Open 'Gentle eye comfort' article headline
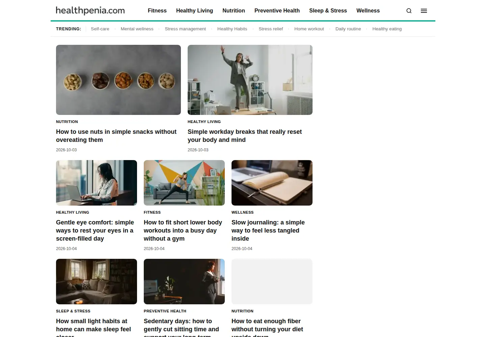Image resolution: width=486 pixels, height=337 pixels. pyautogui.click(x=95, y=231)
